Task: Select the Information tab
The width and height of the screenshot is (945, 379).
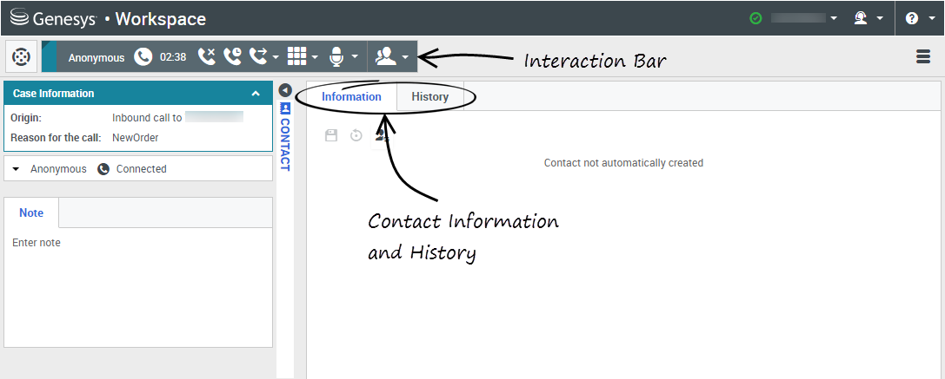Action: pyautogui.click(x=351, y=97)
